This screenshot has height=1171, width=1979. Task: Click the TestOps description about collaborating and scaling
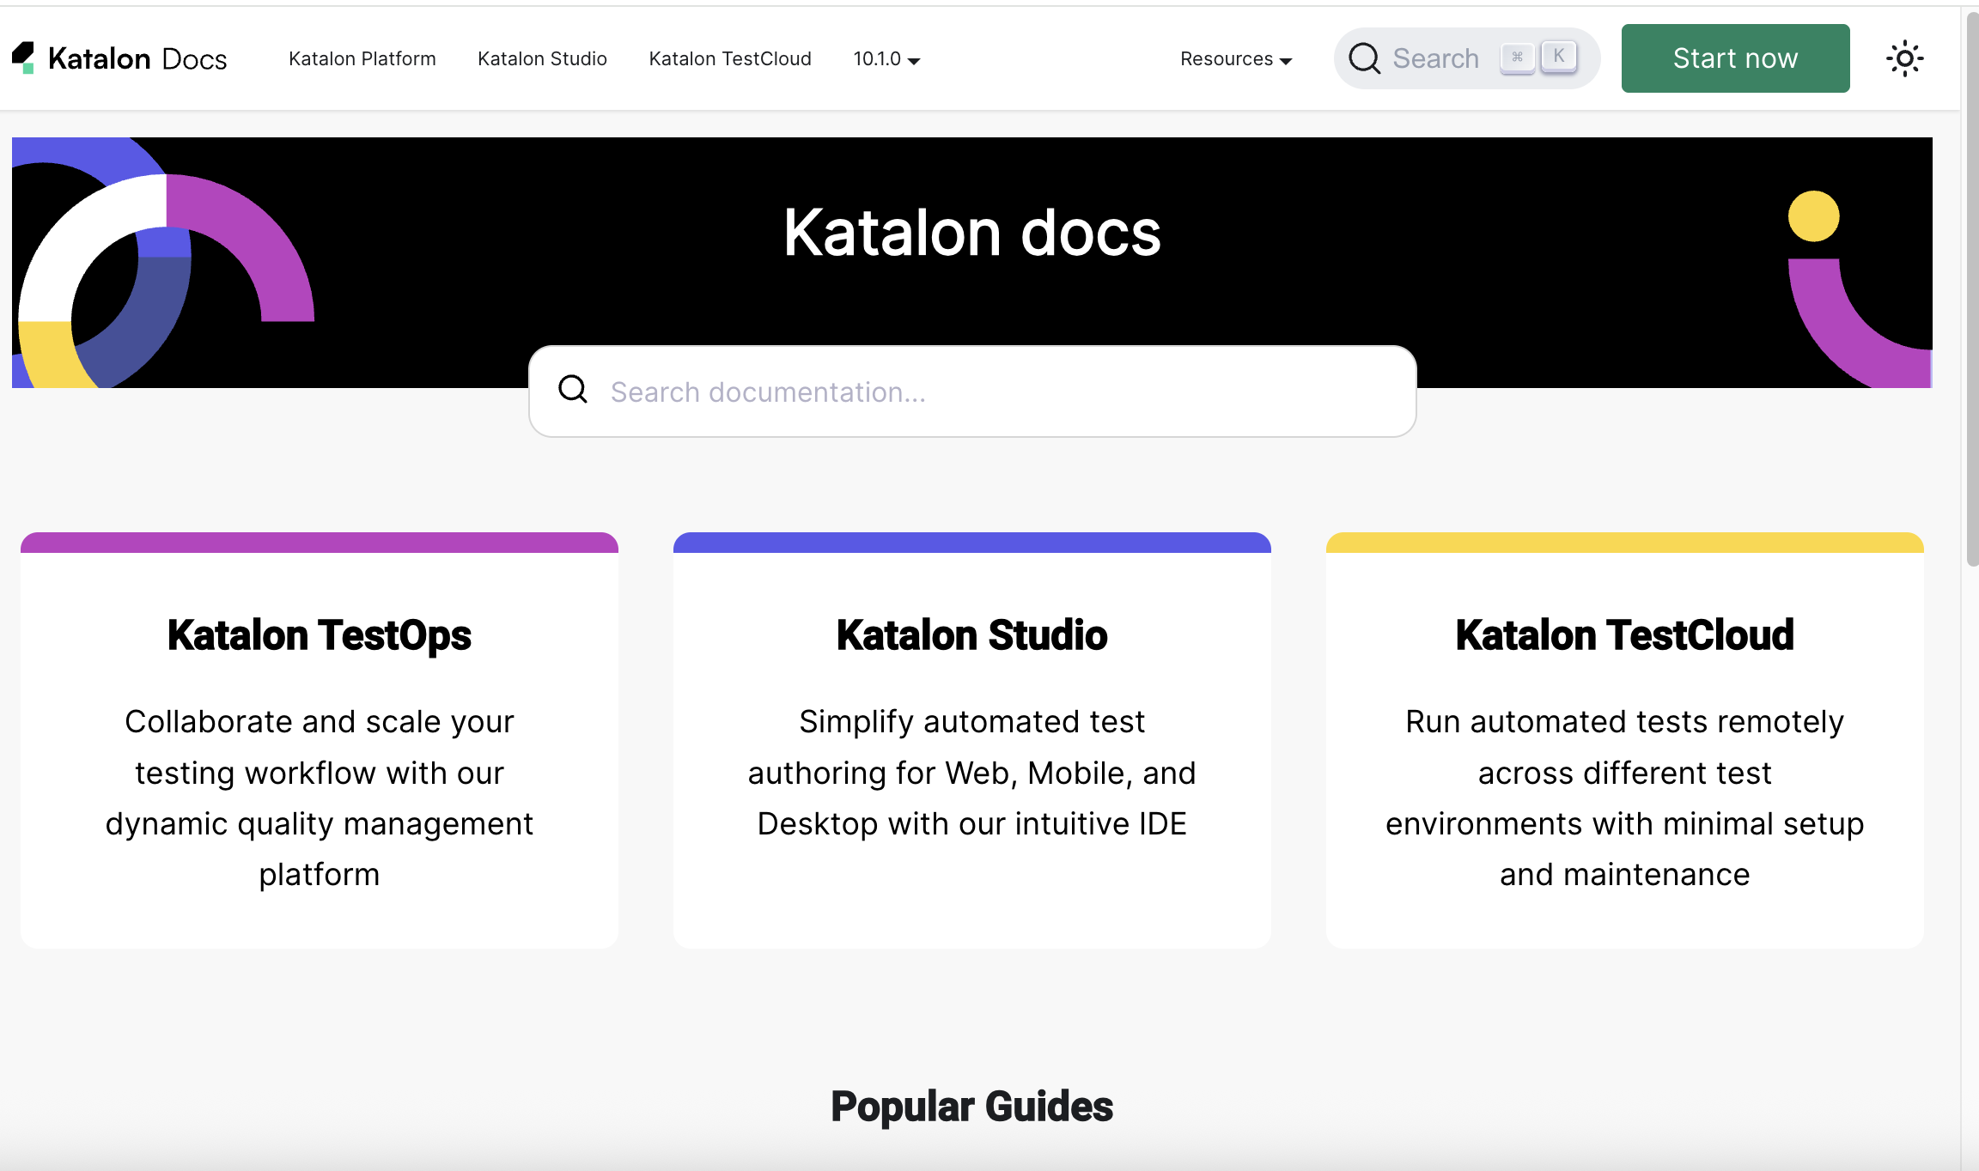[320, 798]
